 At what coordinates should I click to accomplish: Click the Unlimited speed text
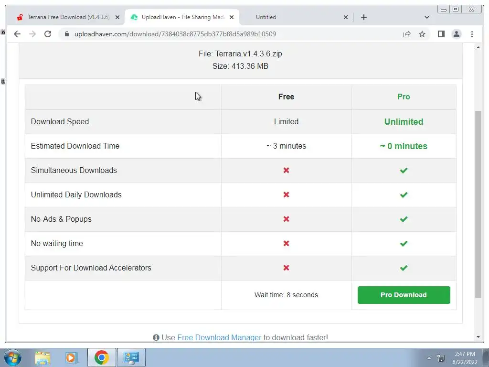404,122
